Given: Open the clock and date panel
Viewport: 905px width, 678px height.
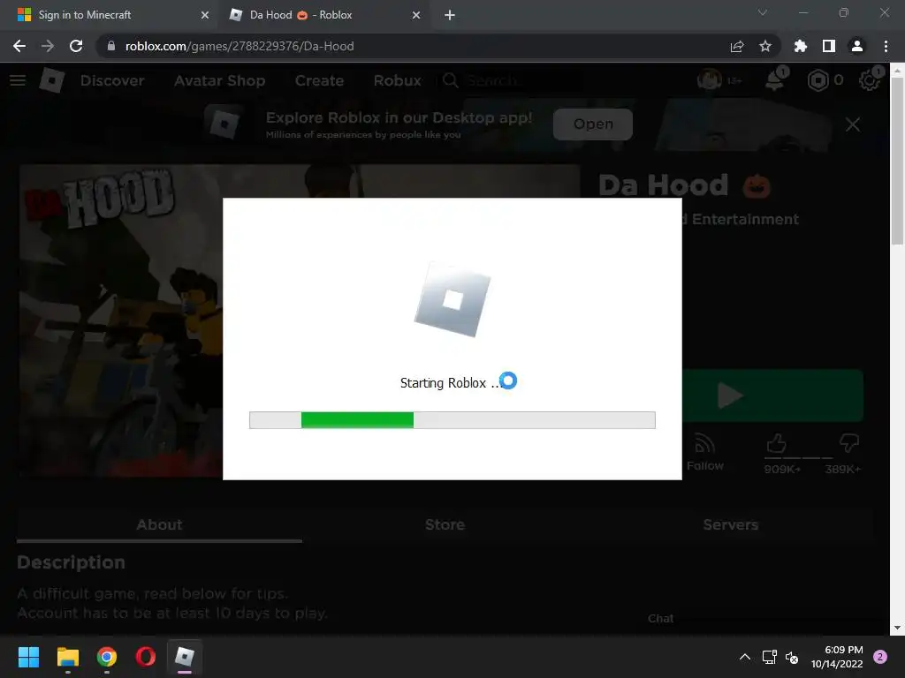Looking at the screenshot, I should (x=837, y=657).
